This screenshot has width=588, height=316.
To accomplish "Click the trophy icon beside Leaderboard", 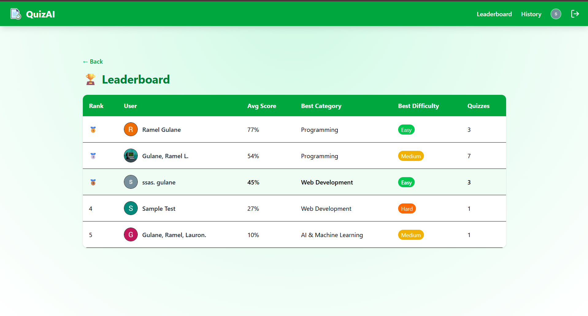I will [x=90, y=80].
